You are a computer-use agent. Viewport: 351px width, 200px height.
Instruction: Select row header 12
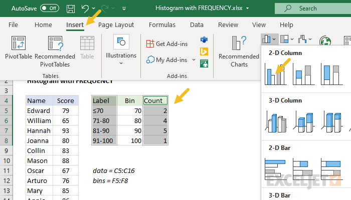tap(6, 180)
